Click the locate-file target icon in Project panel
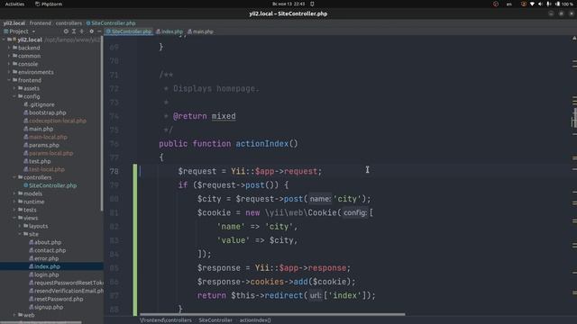The width and height of the screenshot is (577, 324). 66,31
